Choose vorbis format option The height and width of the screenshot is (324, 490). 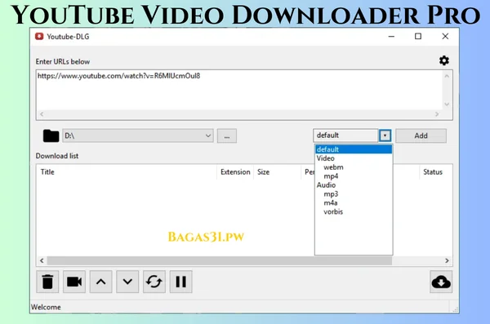(x=354, y=212)
